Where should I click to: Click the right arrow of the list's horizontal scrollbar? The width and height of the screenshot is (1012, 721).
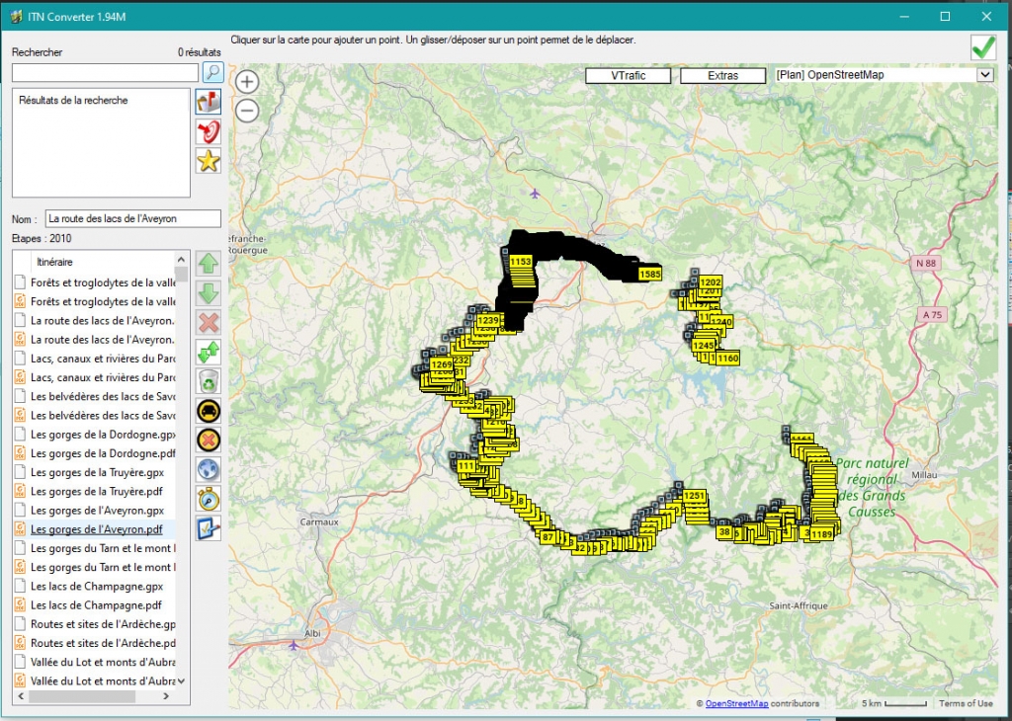tap(166, 696)
